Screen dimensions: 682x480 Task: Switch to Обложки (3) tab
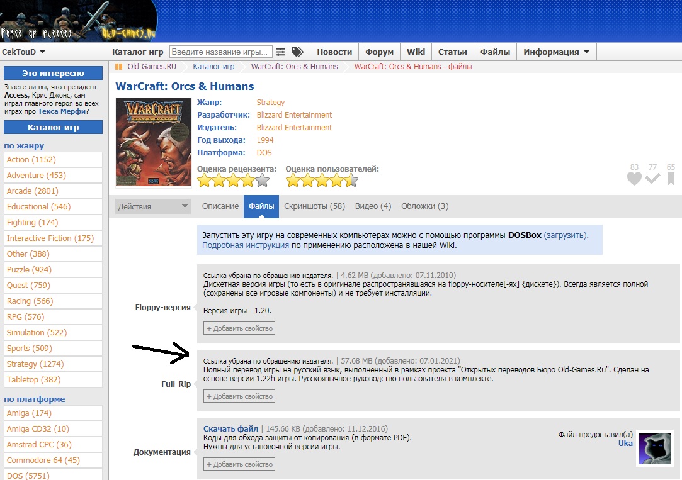424,206
